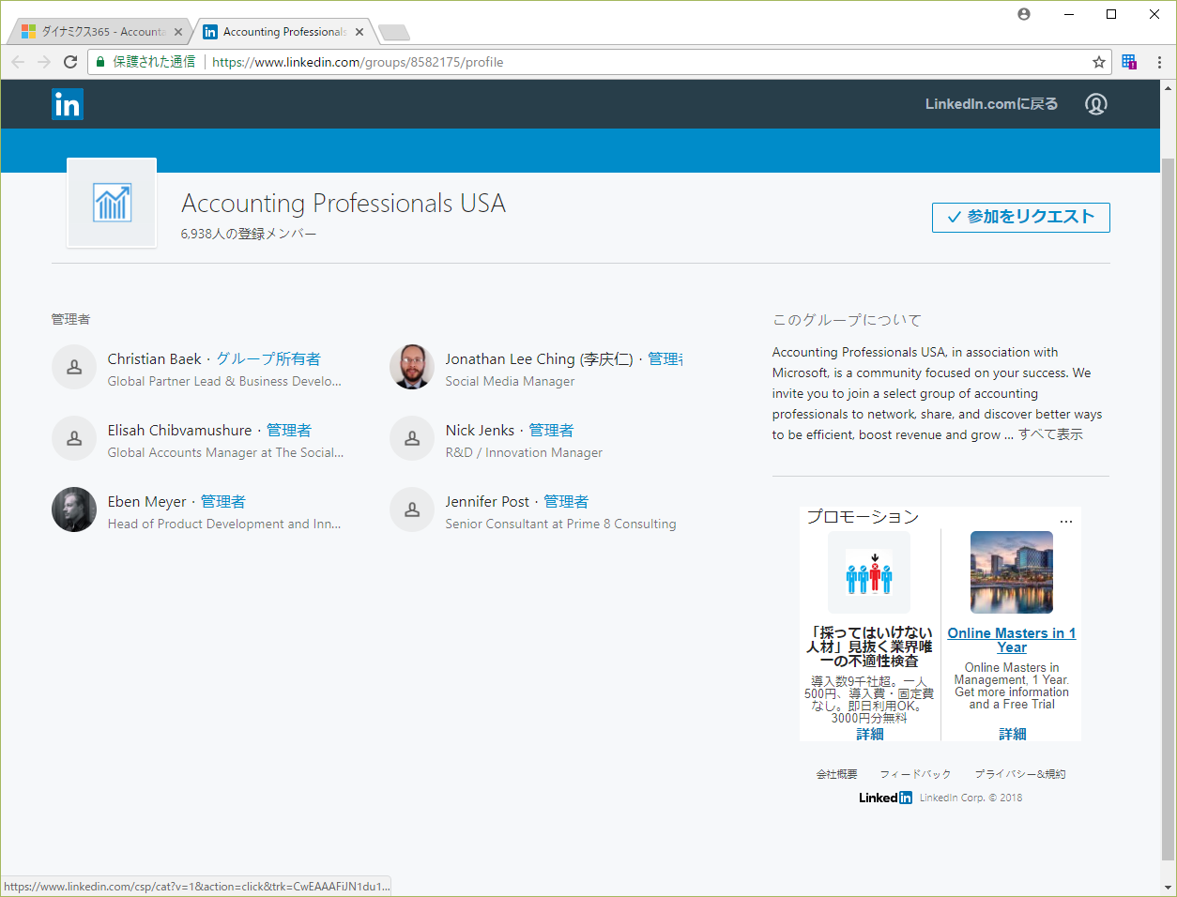Bookmark this page with the star icon
This screenshot has height=897, width=1177.
click(1099, 62)
